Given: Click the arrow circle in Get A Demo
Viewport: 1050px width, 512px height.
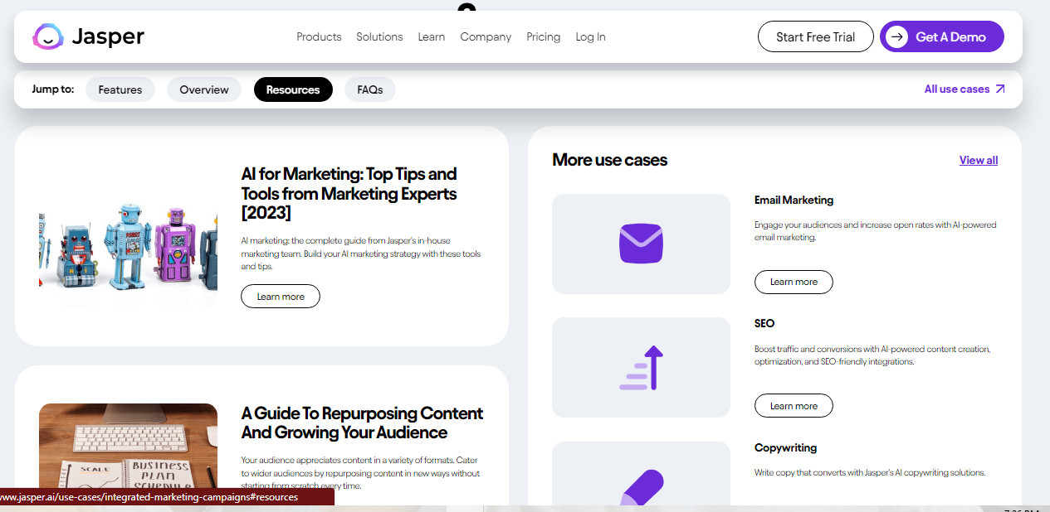Looking at the screenshot, I should 896,36.
